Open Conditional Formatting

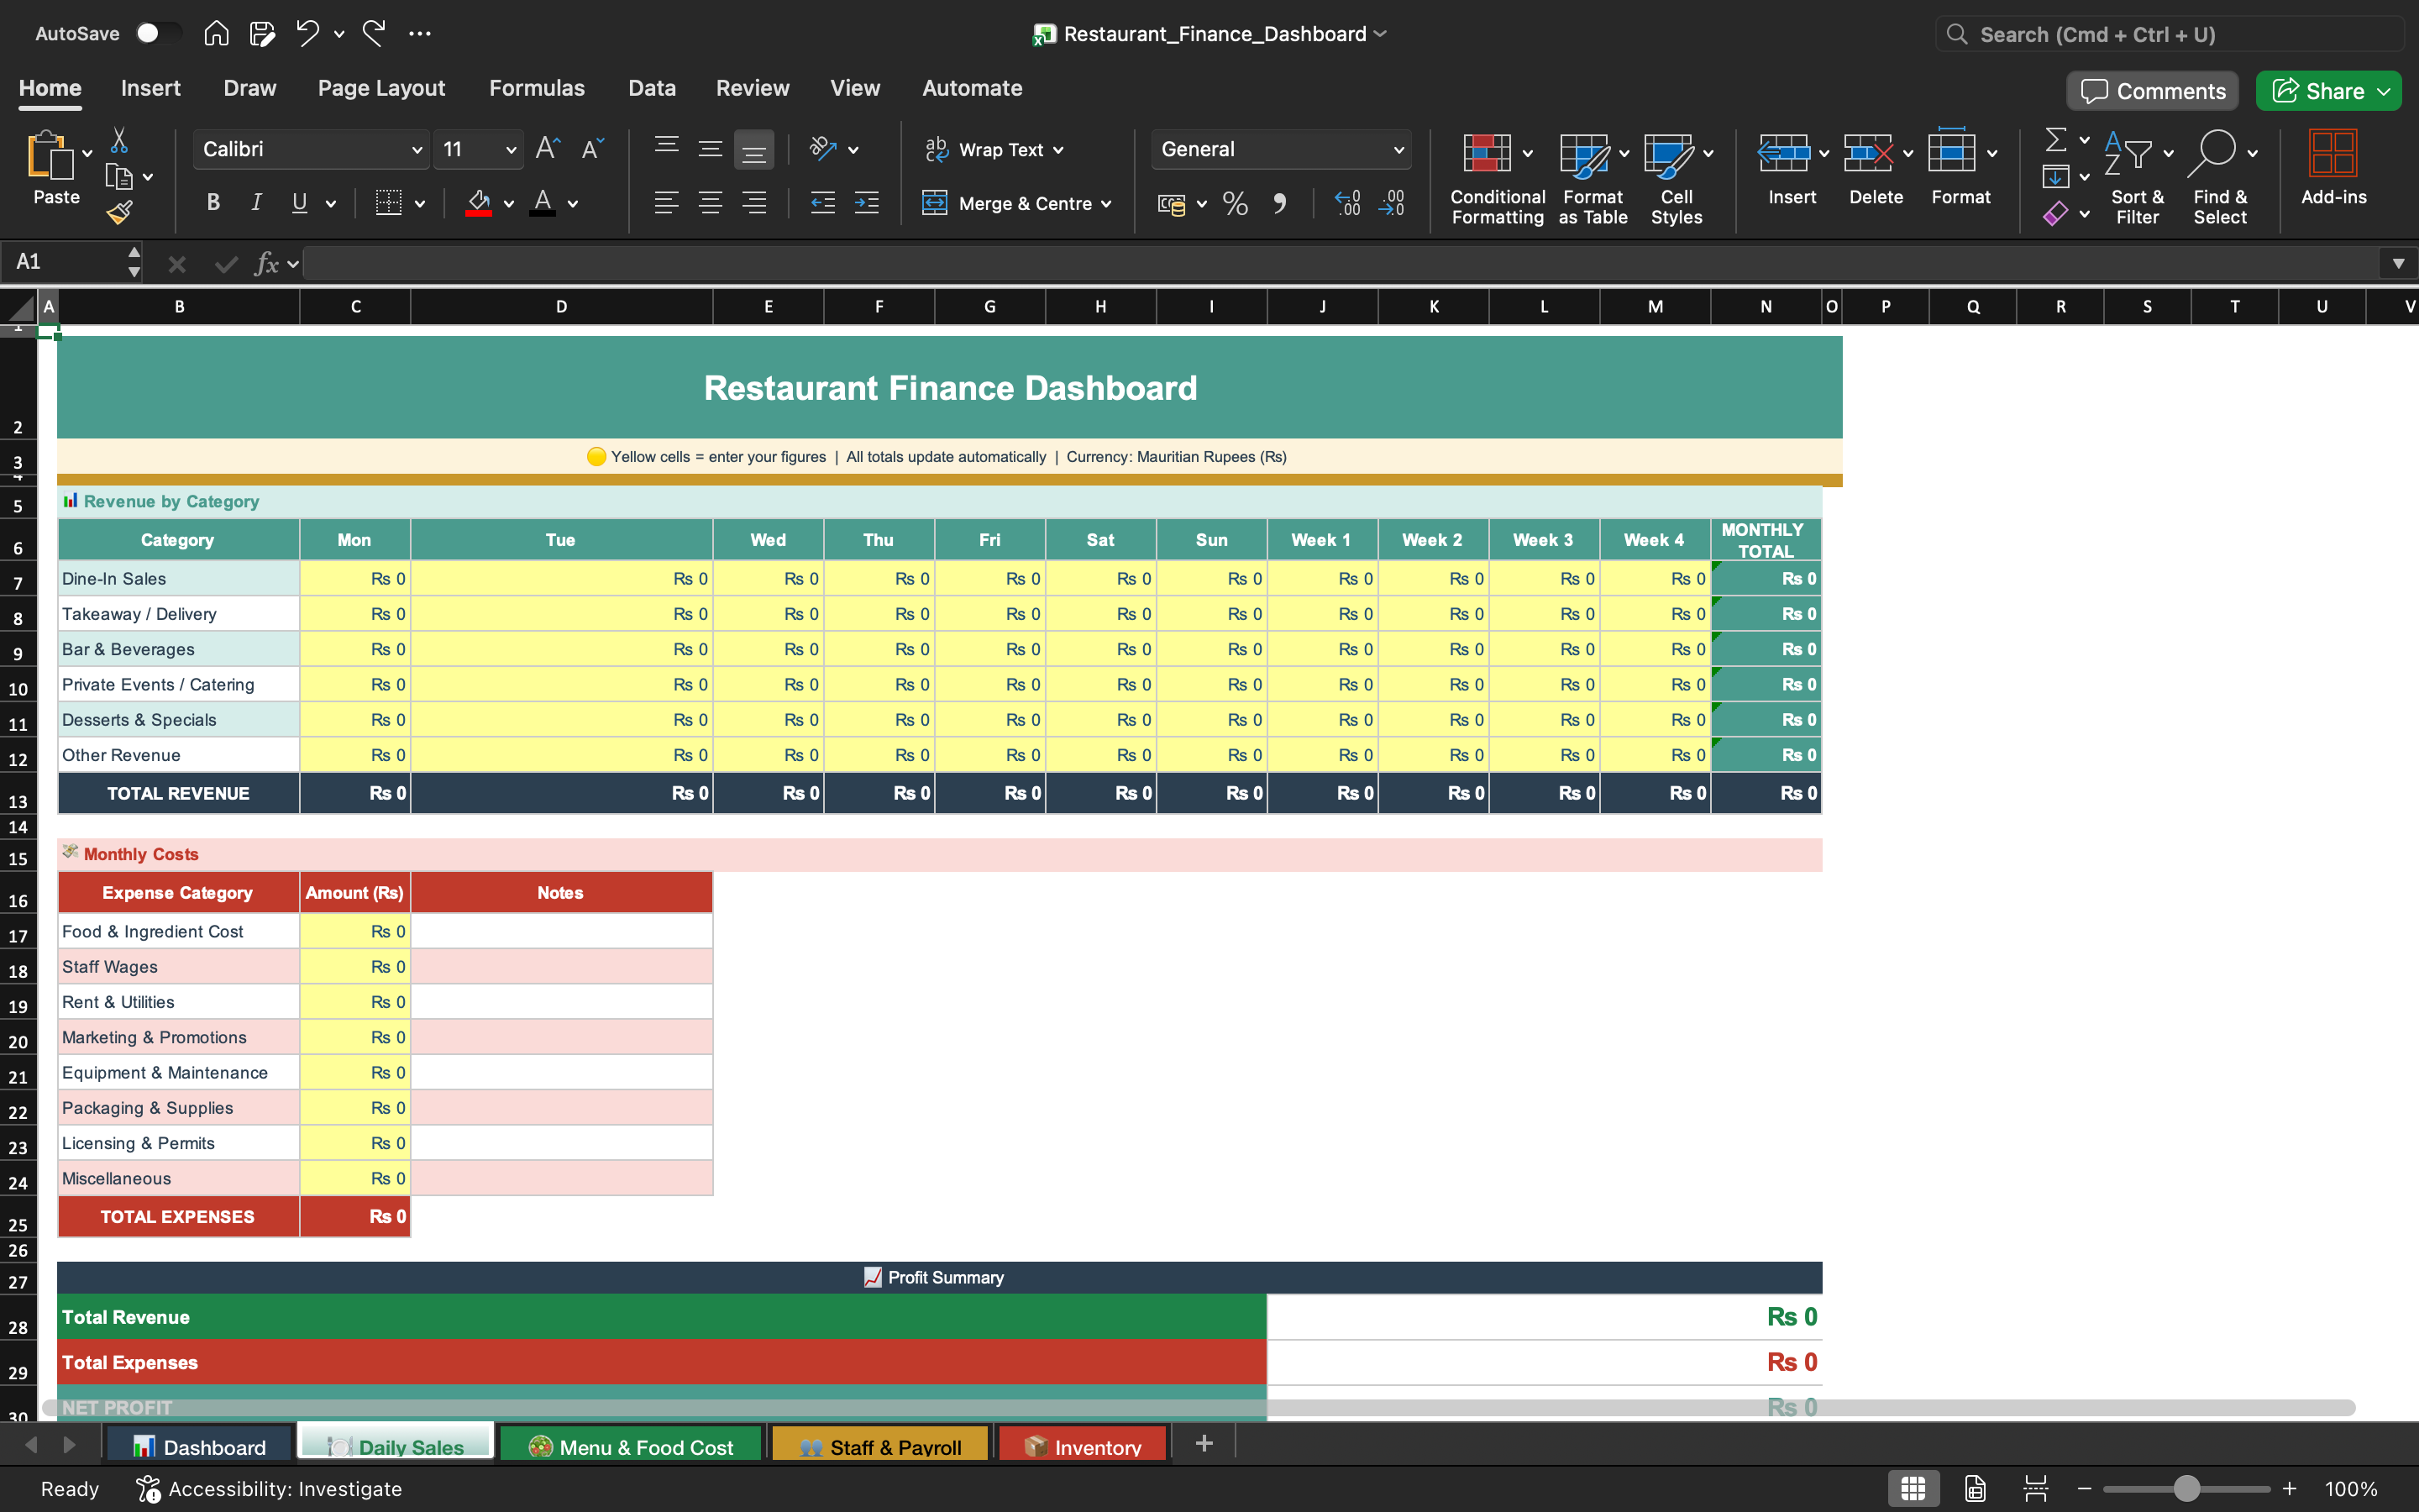[1498, 178]
